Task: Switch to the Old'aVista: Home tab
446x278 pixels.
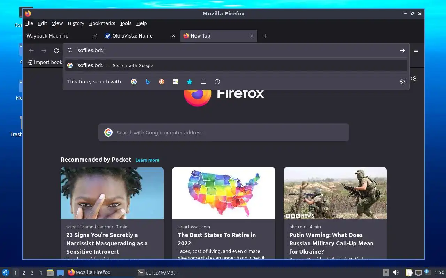Action: [141, 36]
